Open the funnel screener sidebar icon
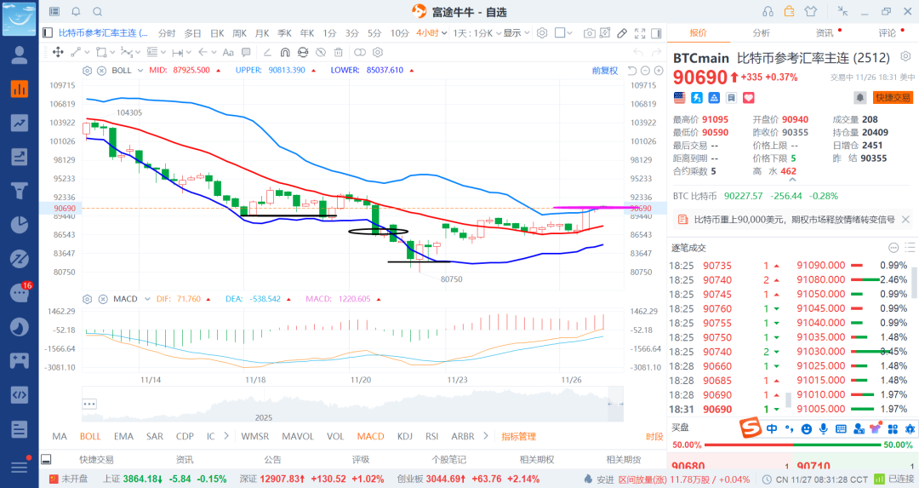The width and height of the screenshot is (919, 488). pos(20,191)
